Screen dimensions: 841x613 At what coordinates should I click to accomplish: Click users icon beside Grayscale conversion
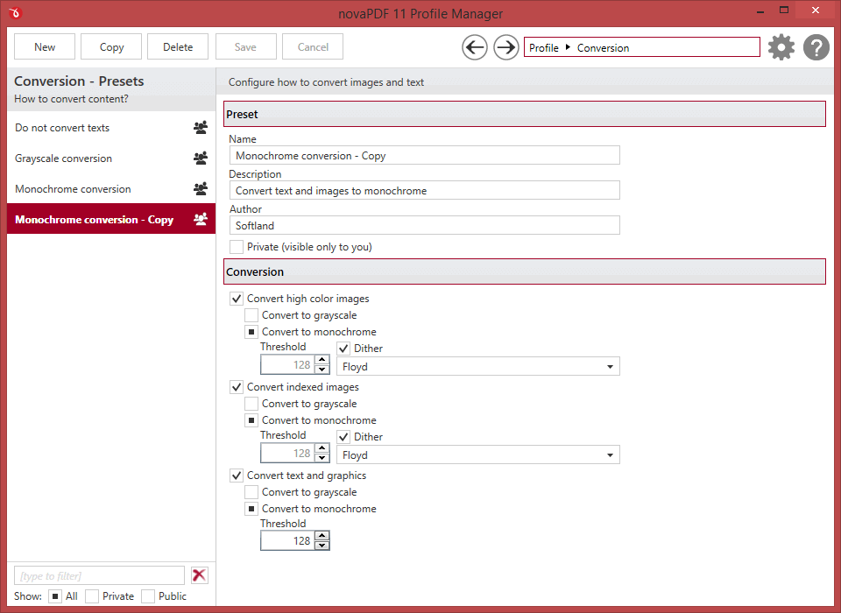coord(201,159)
